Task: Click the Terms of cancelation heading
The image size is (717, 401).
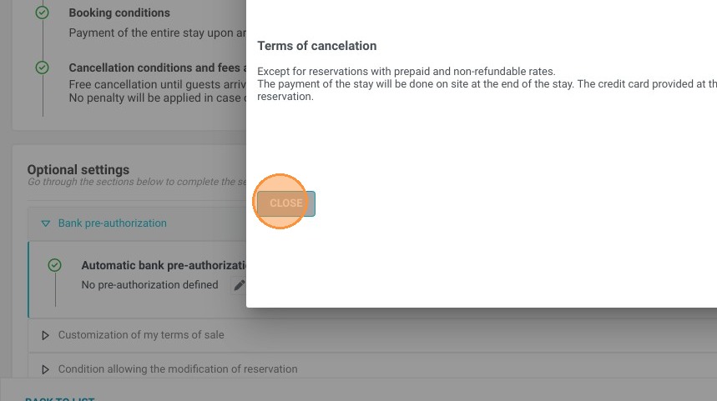Action: [317, 46]
